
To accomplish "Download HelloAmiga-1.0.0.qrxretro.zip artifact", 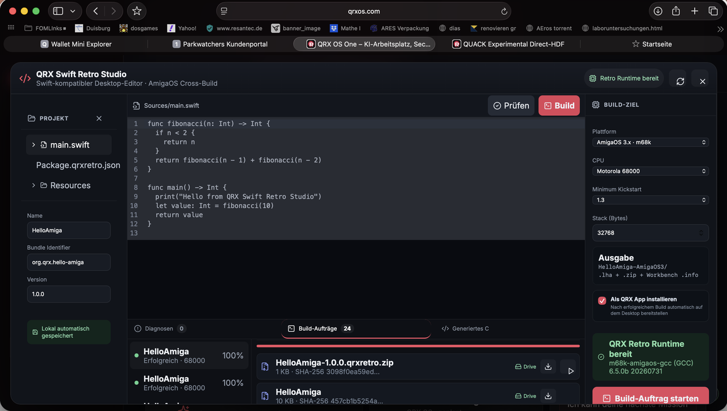I will click(x=548, y=367).
